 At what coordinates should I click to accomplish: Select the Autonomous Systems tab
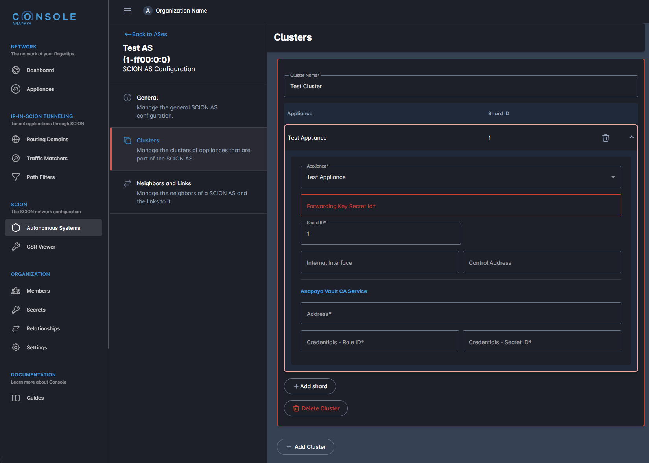pos(53,228)
